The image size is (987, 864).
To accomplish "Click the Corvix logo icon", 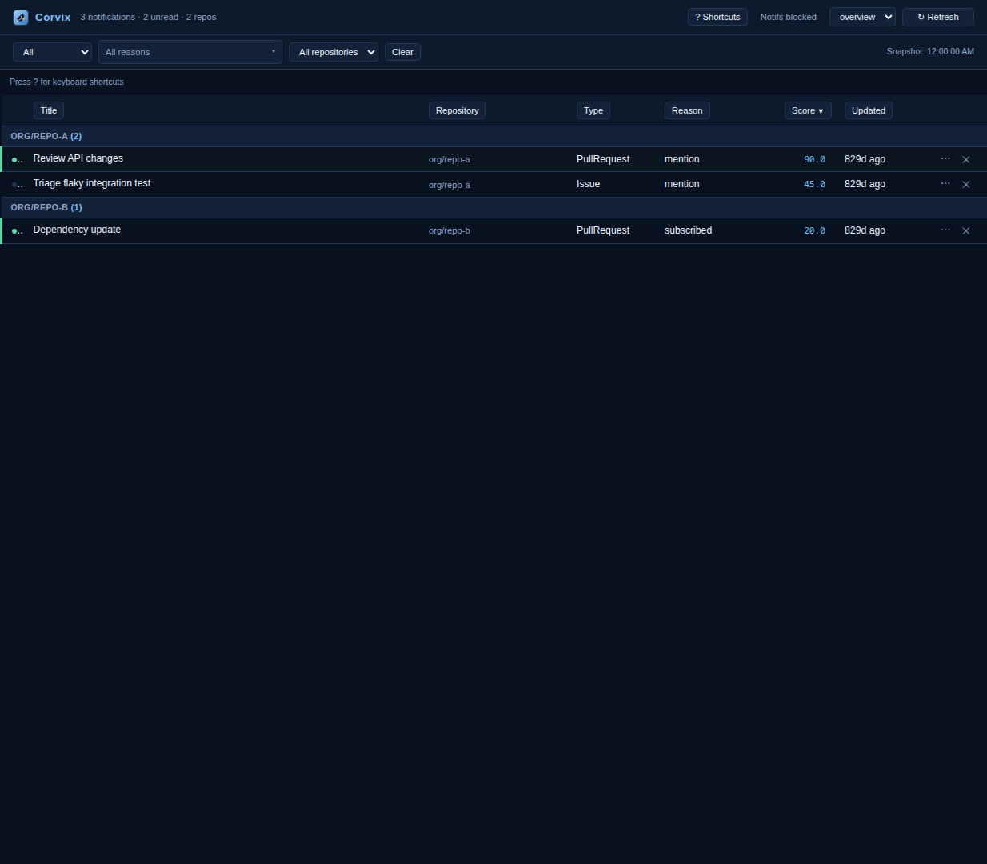I will (21, 18).
